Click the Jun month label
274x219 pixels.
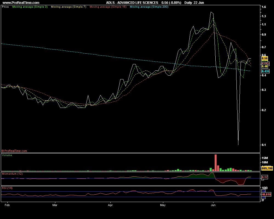coord(213,205)
